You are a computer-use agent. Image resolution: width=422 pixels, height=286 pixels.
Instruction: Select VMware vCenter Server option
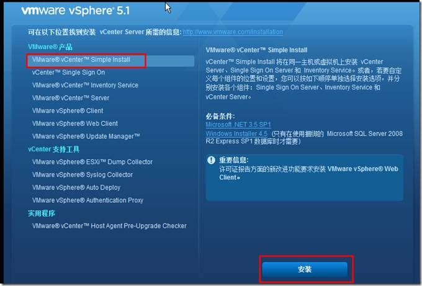pyautogui.click(x=71, y=98)
